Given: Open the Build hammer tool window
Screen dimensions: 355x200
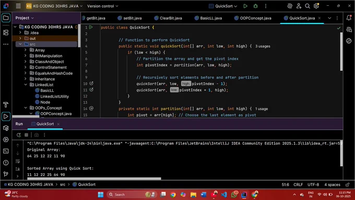Looking at the screenshot, I should point(6,104).
